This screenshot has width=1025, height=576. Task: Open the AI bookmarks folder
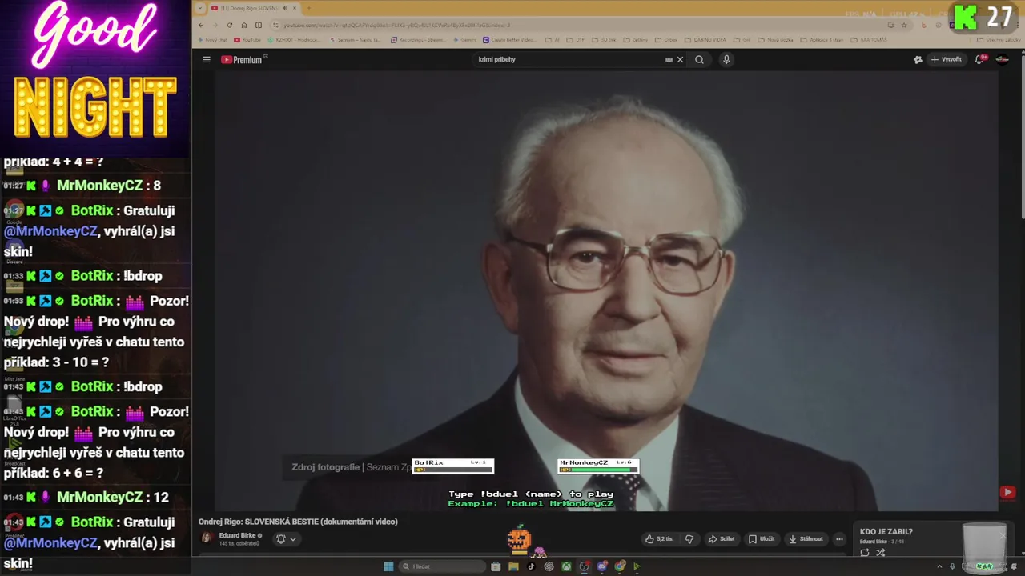(552, 39)
